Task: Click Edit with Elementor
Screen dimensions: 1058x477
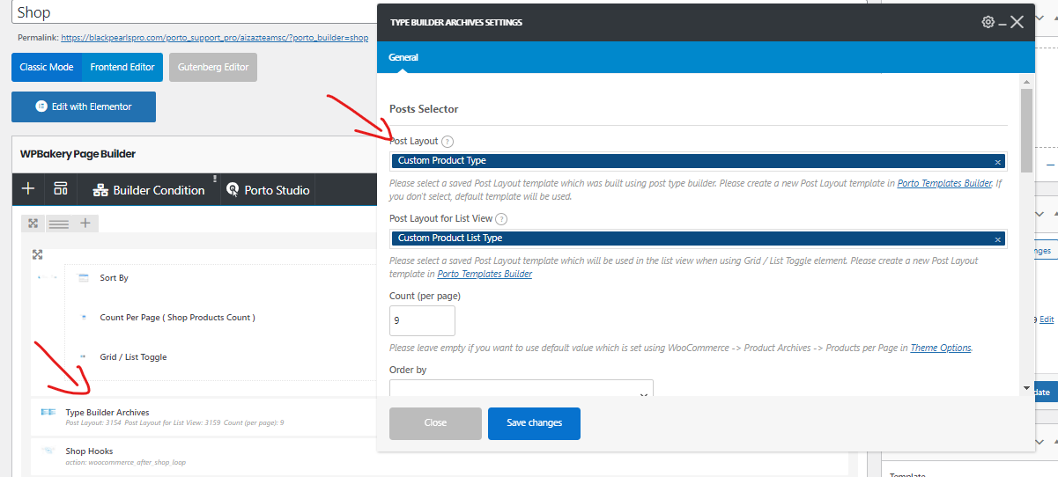Action: coord(84,106)
